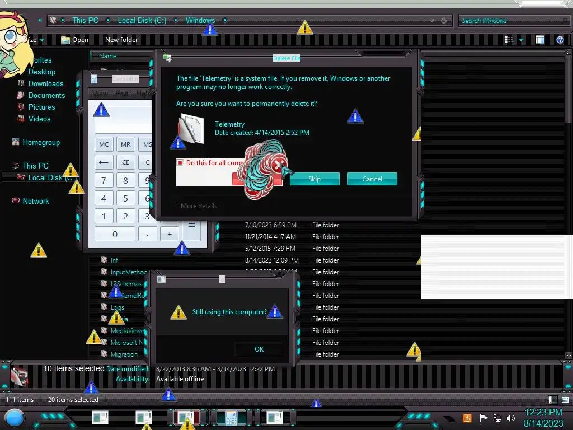Image resolution: width=573 pixels, height=430 pixels.
Task: Click the Skip button in Delete File dialog
Action: coord(314,179)
